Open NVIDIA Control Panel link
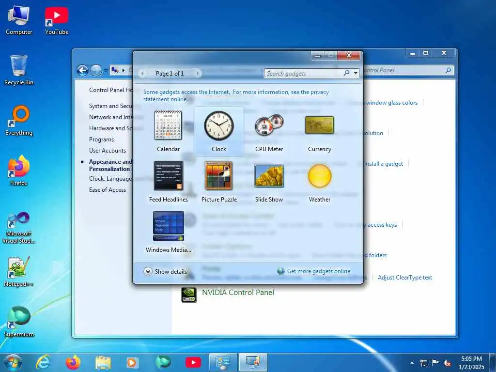496x372 pixels. click(238, 292)
